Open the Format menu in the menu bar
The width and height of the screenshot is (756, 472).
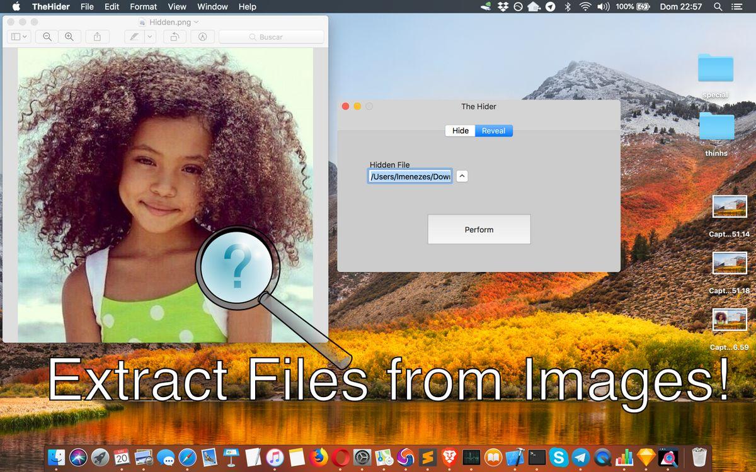click(x=144, y=7)
